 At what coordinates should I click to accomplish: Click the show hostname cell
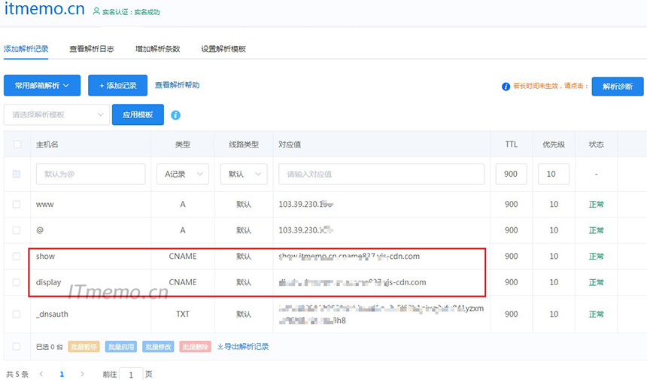pyautogui.click(x=45, y=257)
